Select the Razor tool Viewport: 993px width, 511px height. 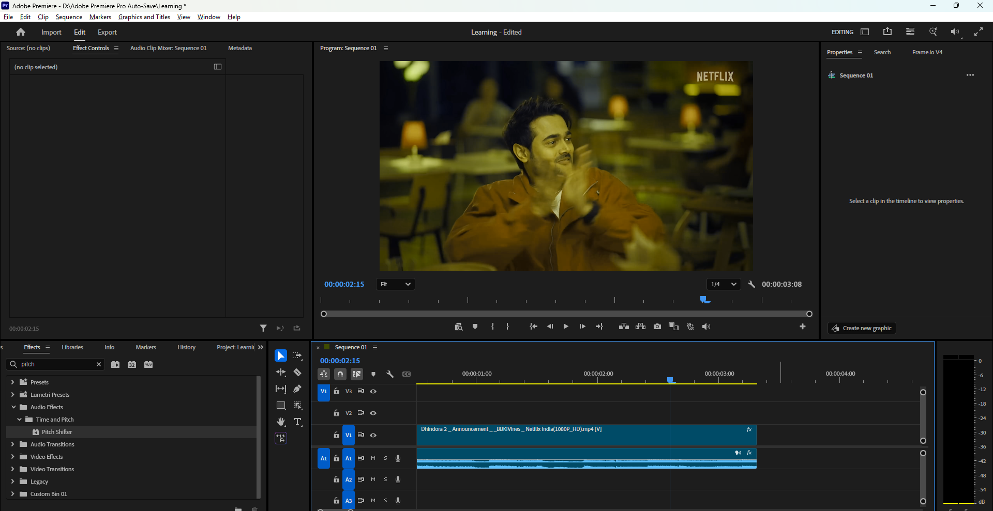pos(297,373)
